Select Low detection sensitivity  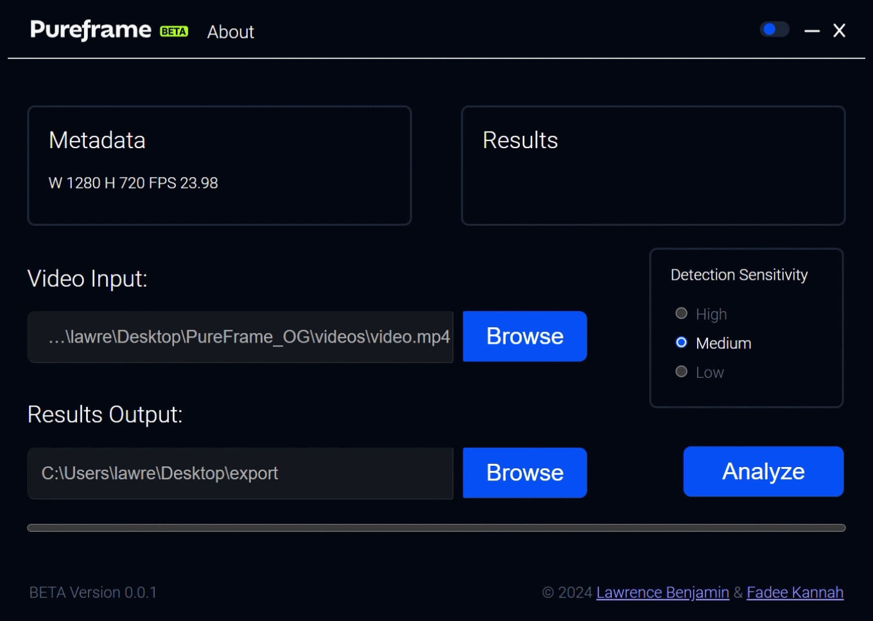click(682, 372)
